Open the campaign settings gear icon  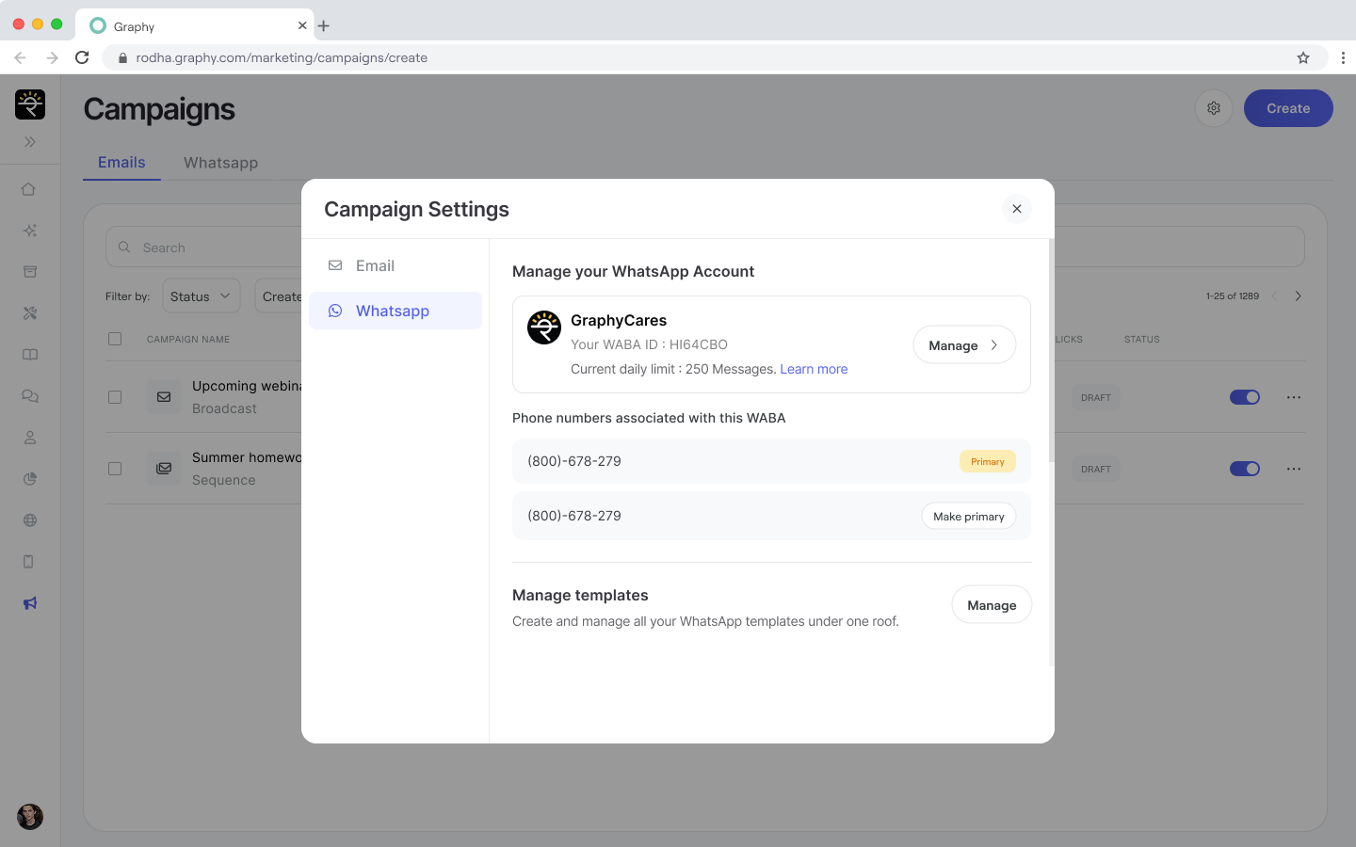[1214, 108]
